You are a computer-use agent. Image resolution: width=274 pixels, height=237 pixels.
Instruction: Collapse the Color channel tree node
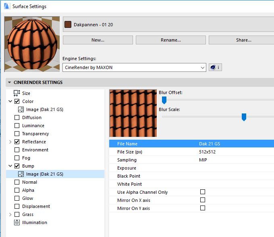(10, 101)
